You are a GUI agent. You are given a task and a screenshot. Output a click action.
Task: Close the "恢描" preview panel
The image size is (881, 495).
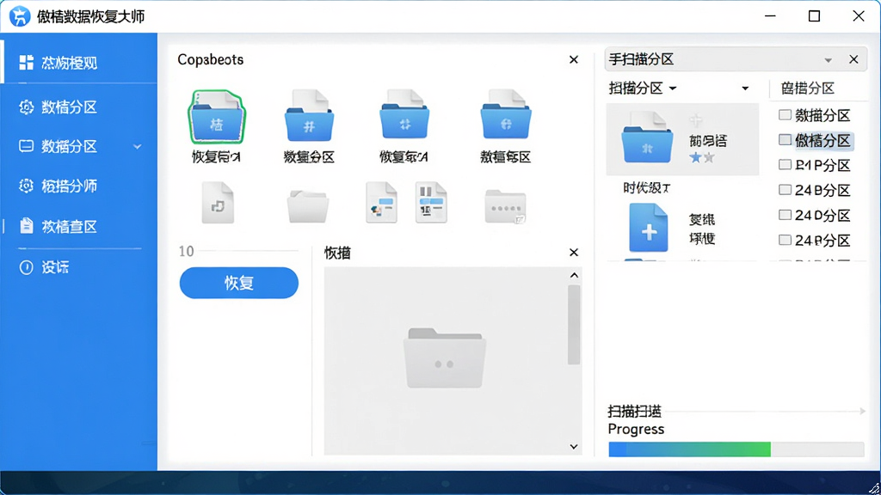(574, 253)
